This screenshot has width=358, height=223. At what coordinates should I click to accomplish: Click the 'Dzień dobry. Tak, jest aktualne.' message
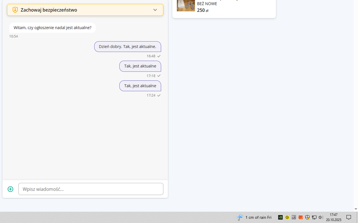pyautogui.click(x=127, y=47)
